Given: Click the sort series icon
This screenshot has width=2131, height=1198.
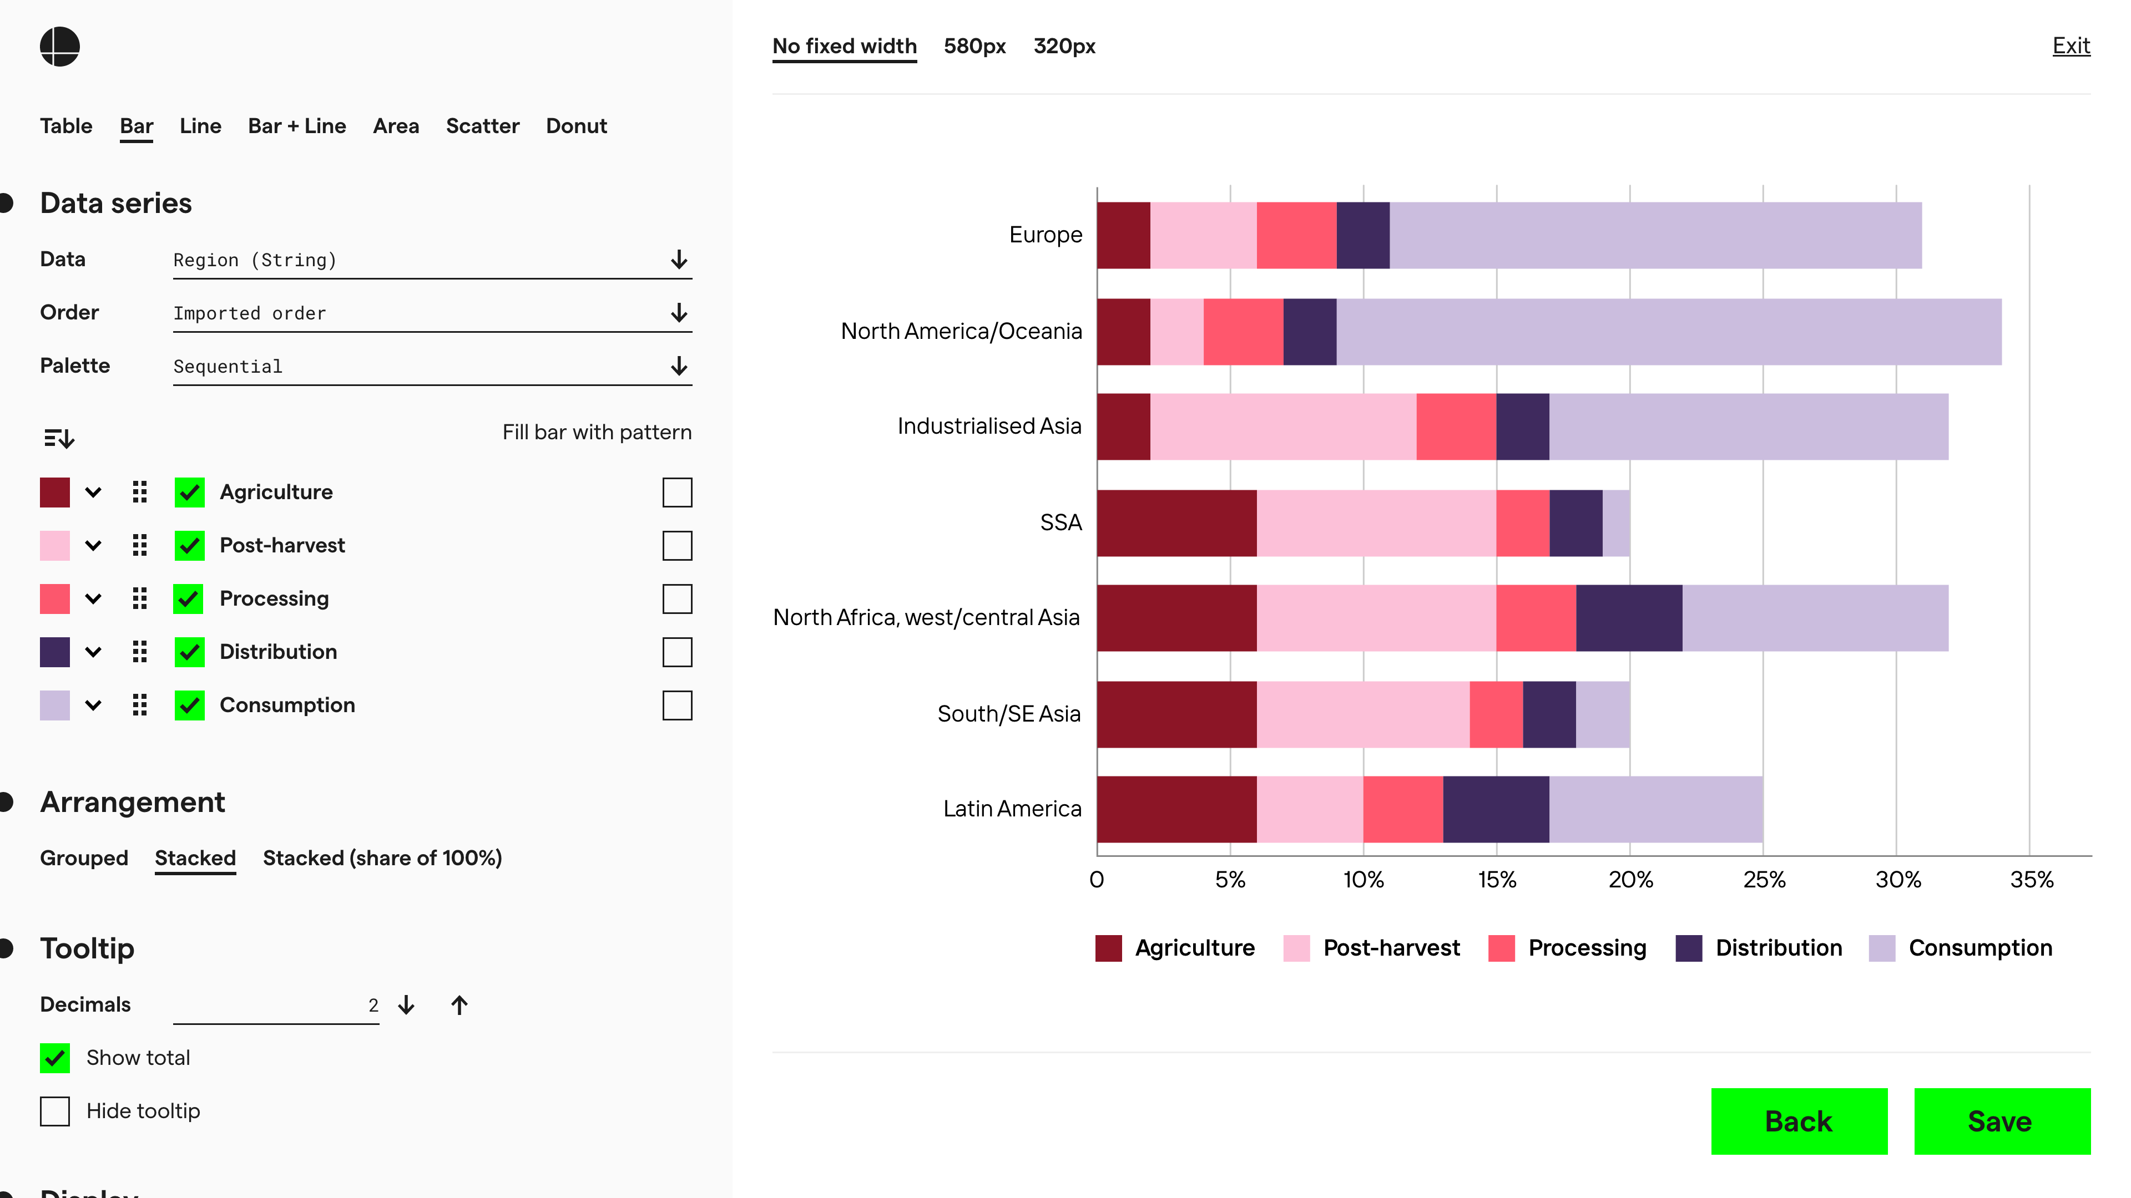Looking at the screenshot, I should click(59, 438).
